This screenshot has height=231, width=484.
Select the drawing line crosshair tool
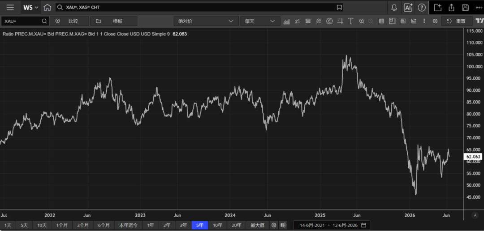pos(340,21)
